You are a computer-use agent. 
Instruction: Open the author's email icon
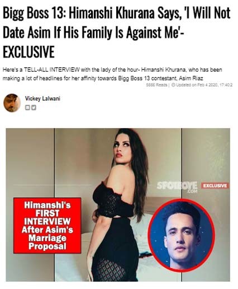[x=27, y=108]
